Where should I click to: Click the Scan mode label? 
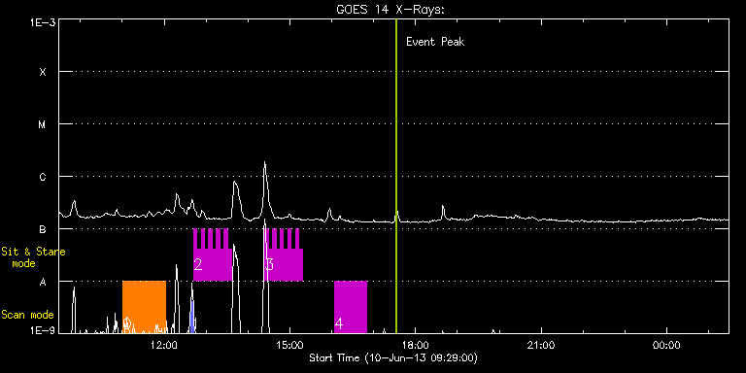[27, 315]
